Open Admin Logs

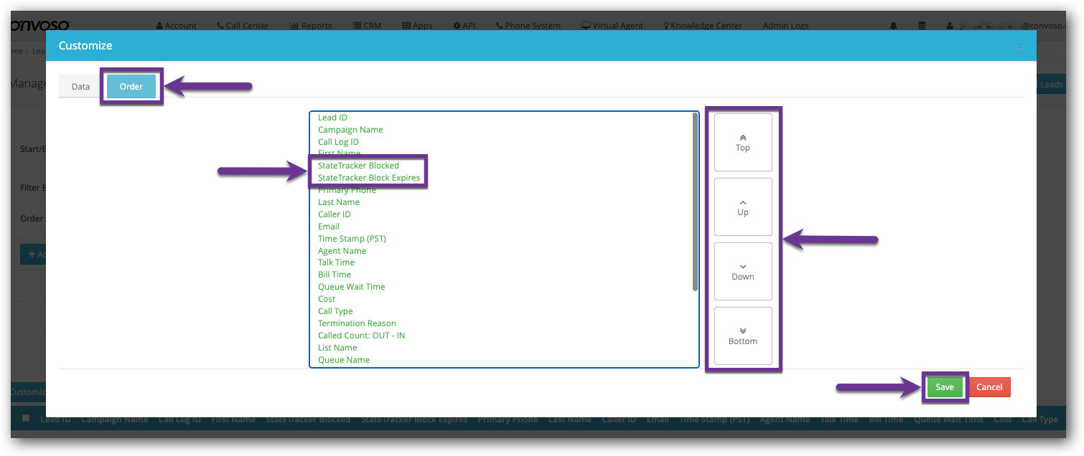[785, 25]
